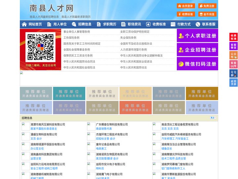Click the 企业招聘注册 banner
Viewport: 238px width, 179px height.
coord(197,50)
